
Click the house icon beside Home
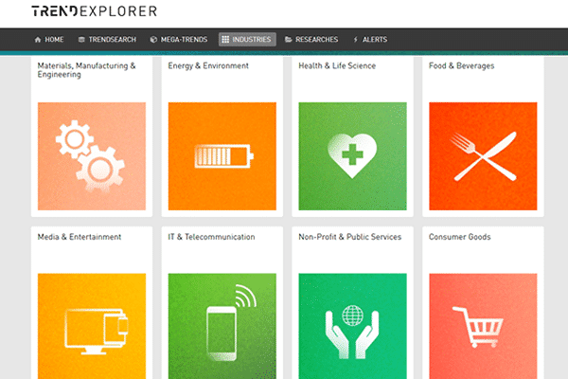[x=38, y=40]
